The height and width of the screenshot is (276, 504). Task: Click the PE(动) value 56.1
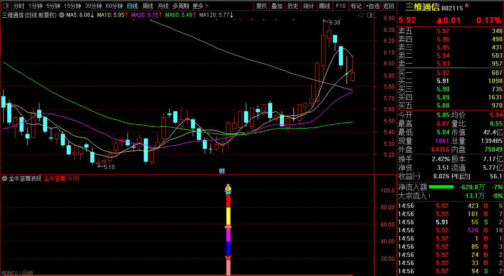coord(496,176)
